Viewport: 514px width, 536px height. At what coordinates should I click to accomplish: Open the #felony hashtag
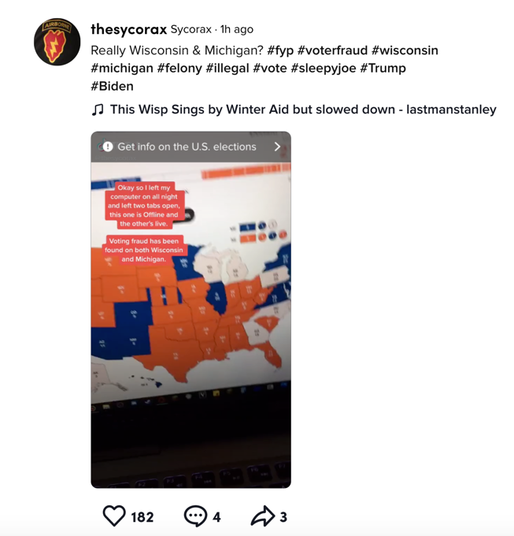point(179,69)
